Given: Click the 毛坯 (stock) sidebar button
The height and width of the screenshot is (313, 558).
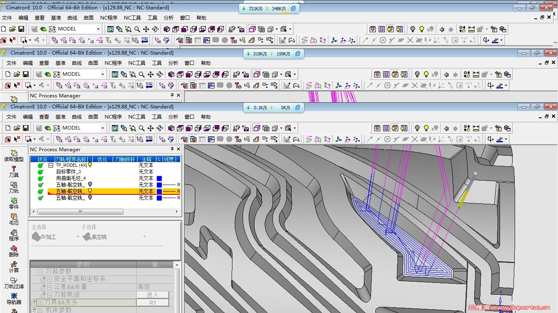Looking at the screenshot, I should [x=14, y=219].
